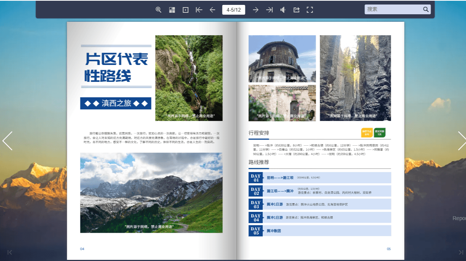Toggle the sound speaker icon
The height and width of the screenshot is (261, 466).
(x=283, y=10)
